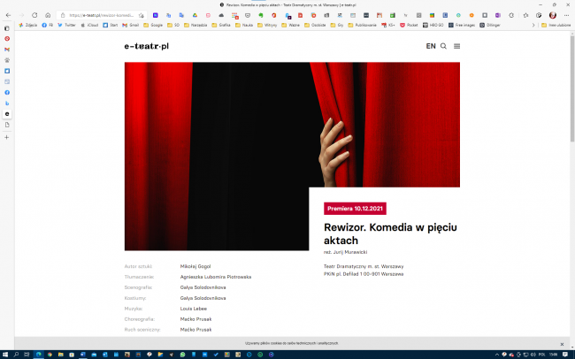Dismiss the cookie notice with X
This screenshot has width=575, height=359.
[x=561, y=342]
